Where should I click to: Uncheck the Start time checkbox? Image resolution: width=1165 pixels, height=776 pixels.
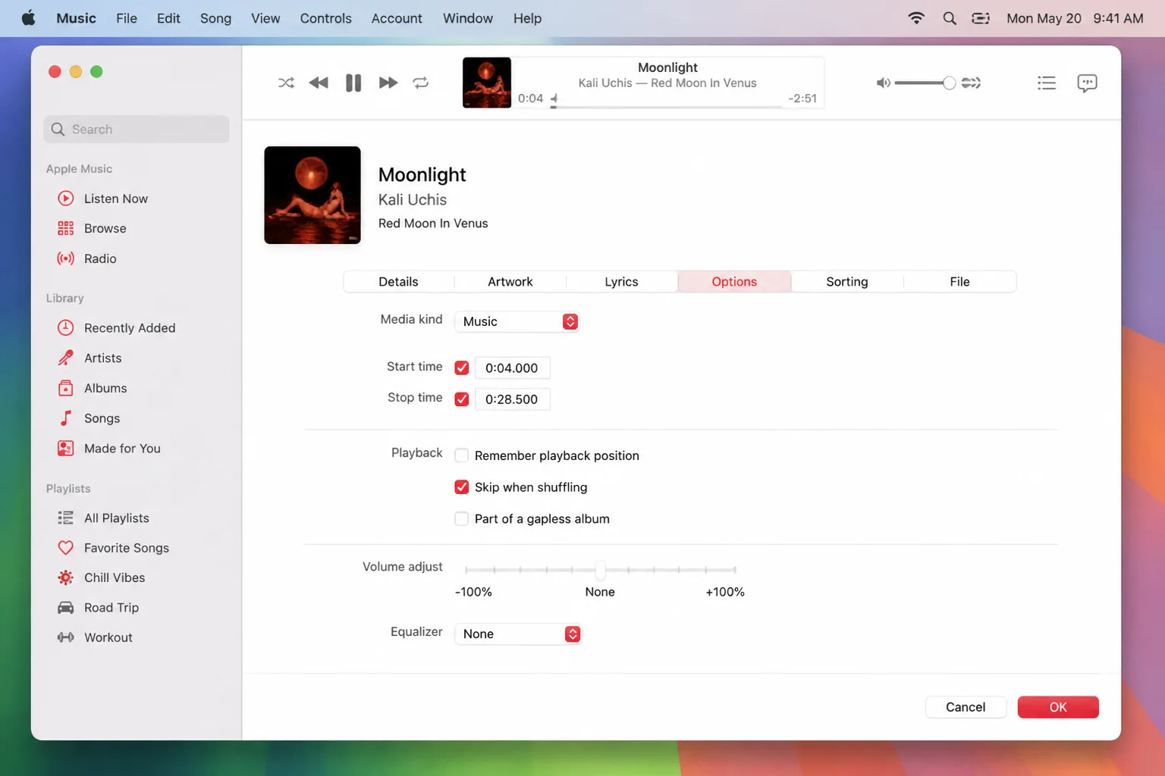(x=461, y=368)
